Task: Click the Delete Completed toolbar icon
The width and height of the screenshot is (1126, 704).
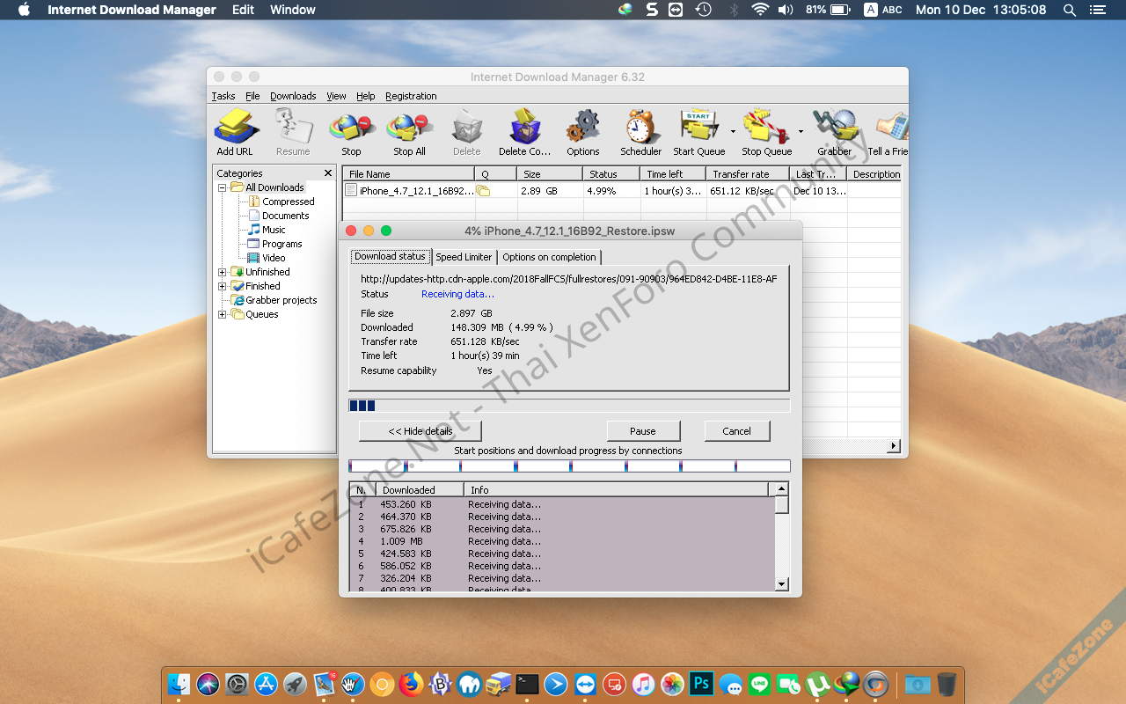Action: click(x=524, y=132)
